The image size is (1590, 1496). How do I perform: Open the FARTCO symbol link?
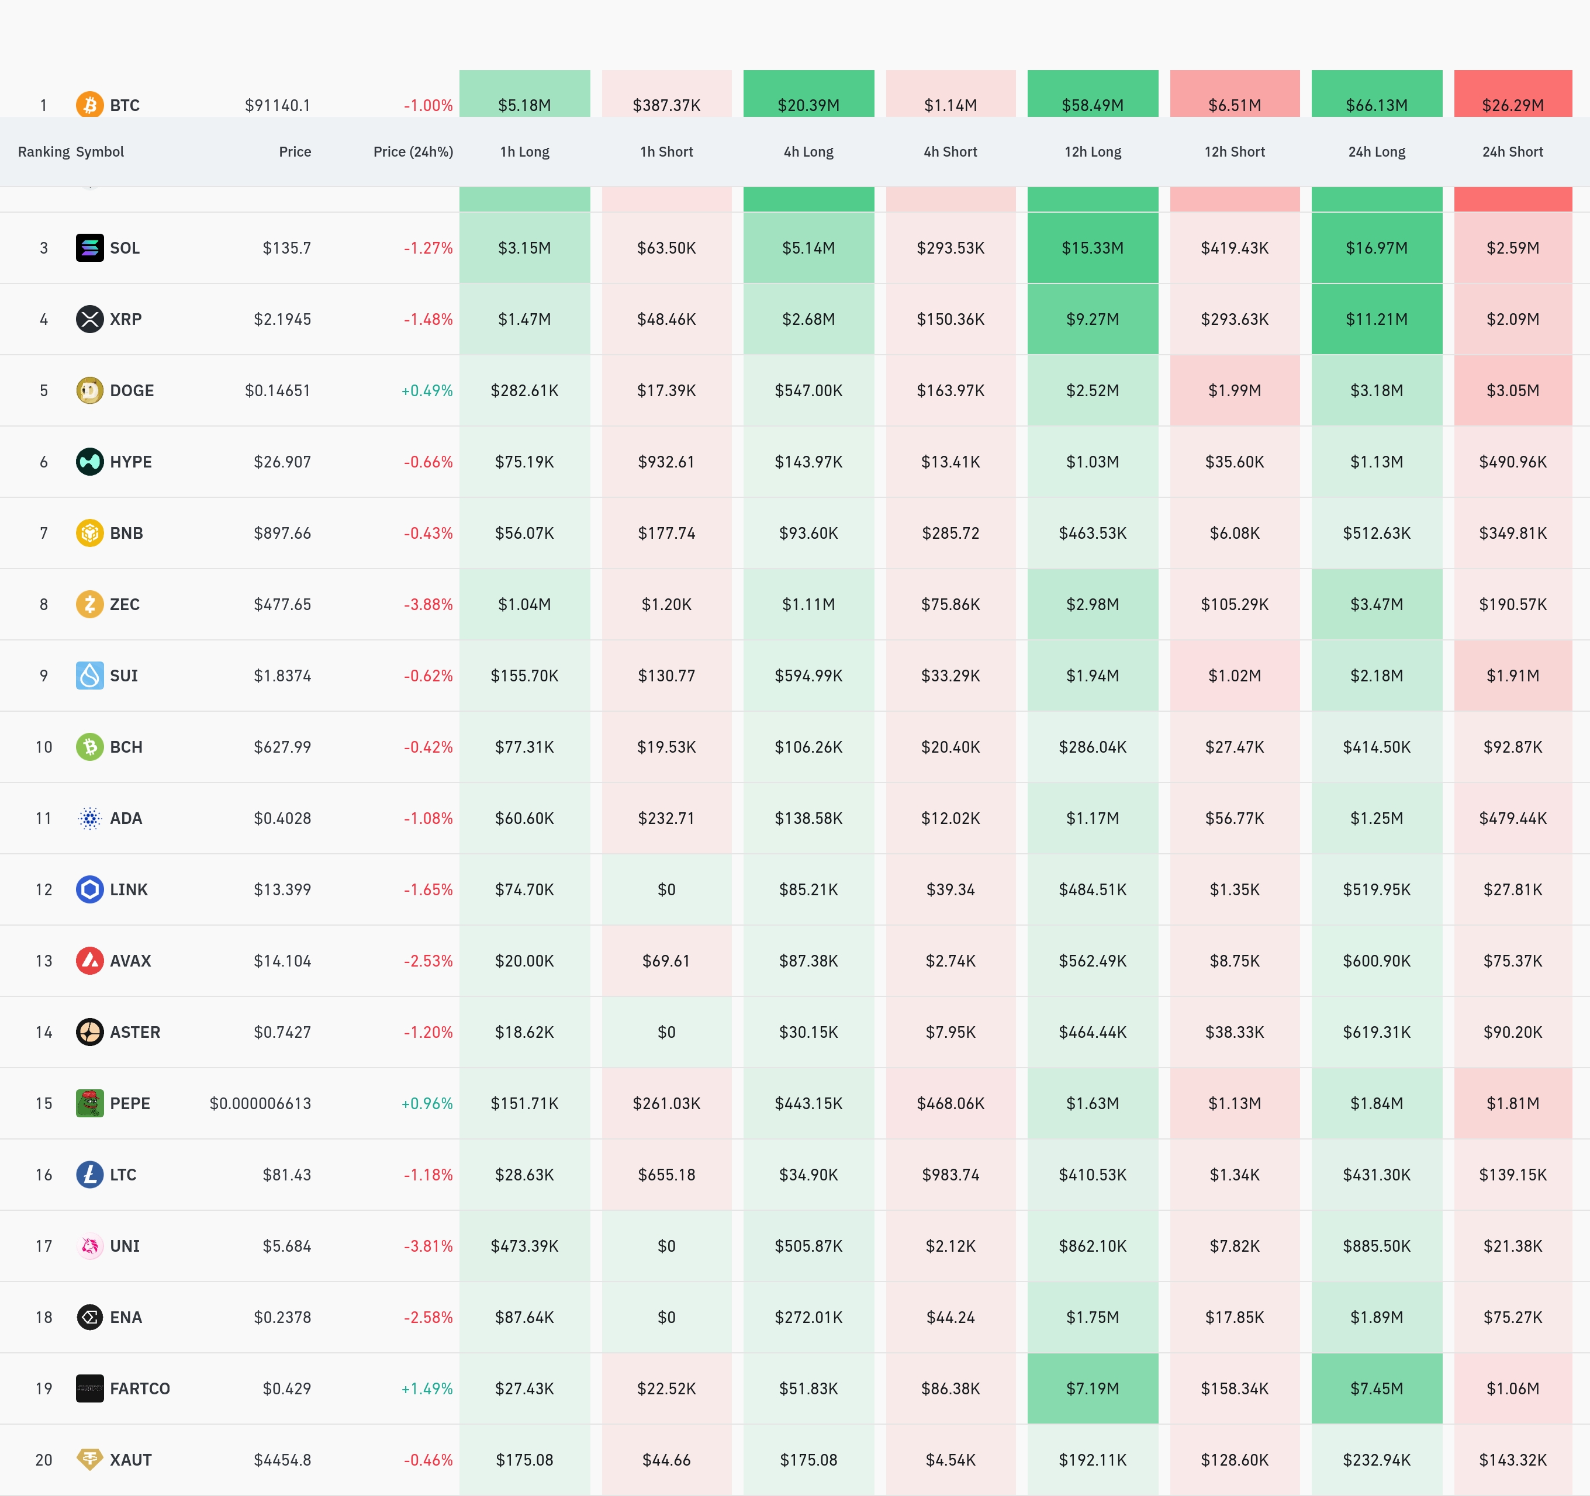click(140, 1389)
